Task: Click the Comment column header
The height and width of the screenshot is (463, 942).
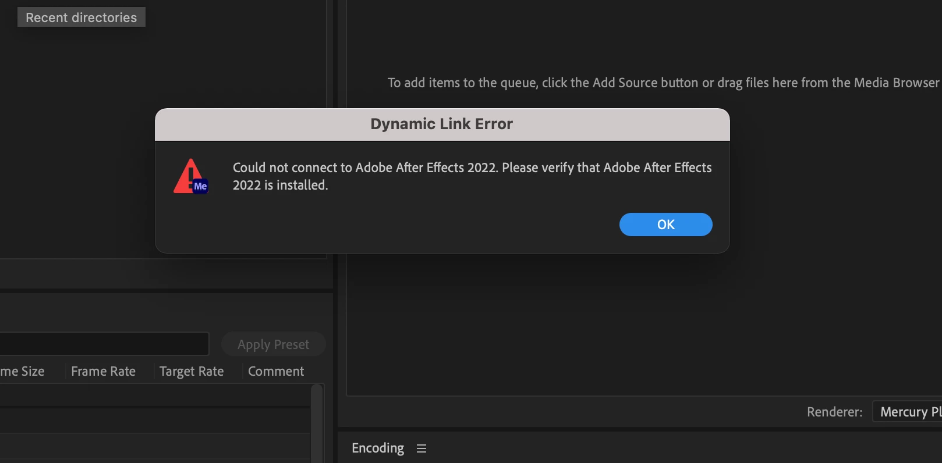Action: [276, 371]
